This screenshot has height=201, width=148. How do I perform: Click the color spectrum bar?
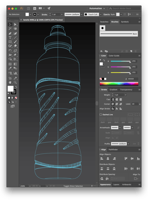click(x=119, y=84)
